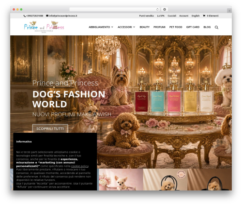Open the cookie policy link

[x=80, y=166]
